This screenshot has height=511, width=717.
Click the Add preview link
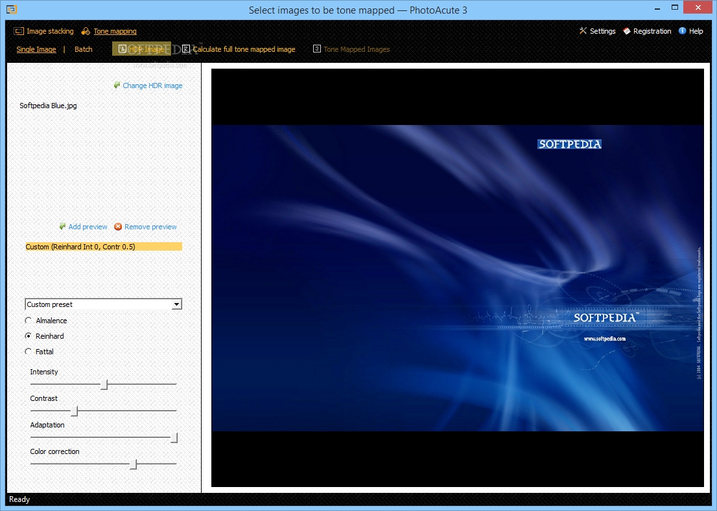(88, 227)
